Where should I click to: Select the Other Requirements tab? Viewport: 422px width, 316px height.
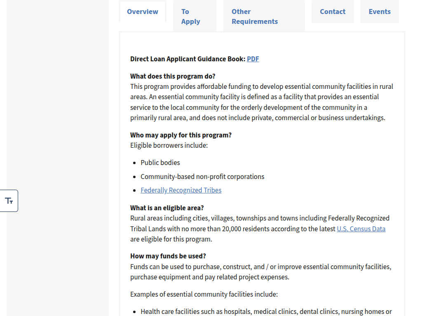(264, 16)
